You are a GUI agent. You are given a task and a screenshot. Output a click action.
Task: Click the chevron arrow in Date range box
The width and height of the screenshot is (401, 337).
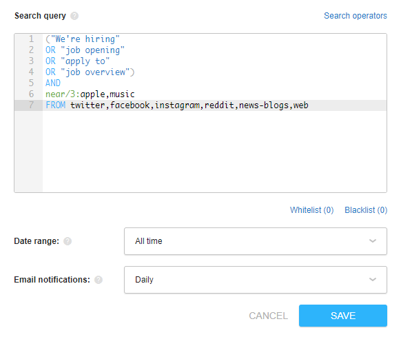[x=373, y=241]
